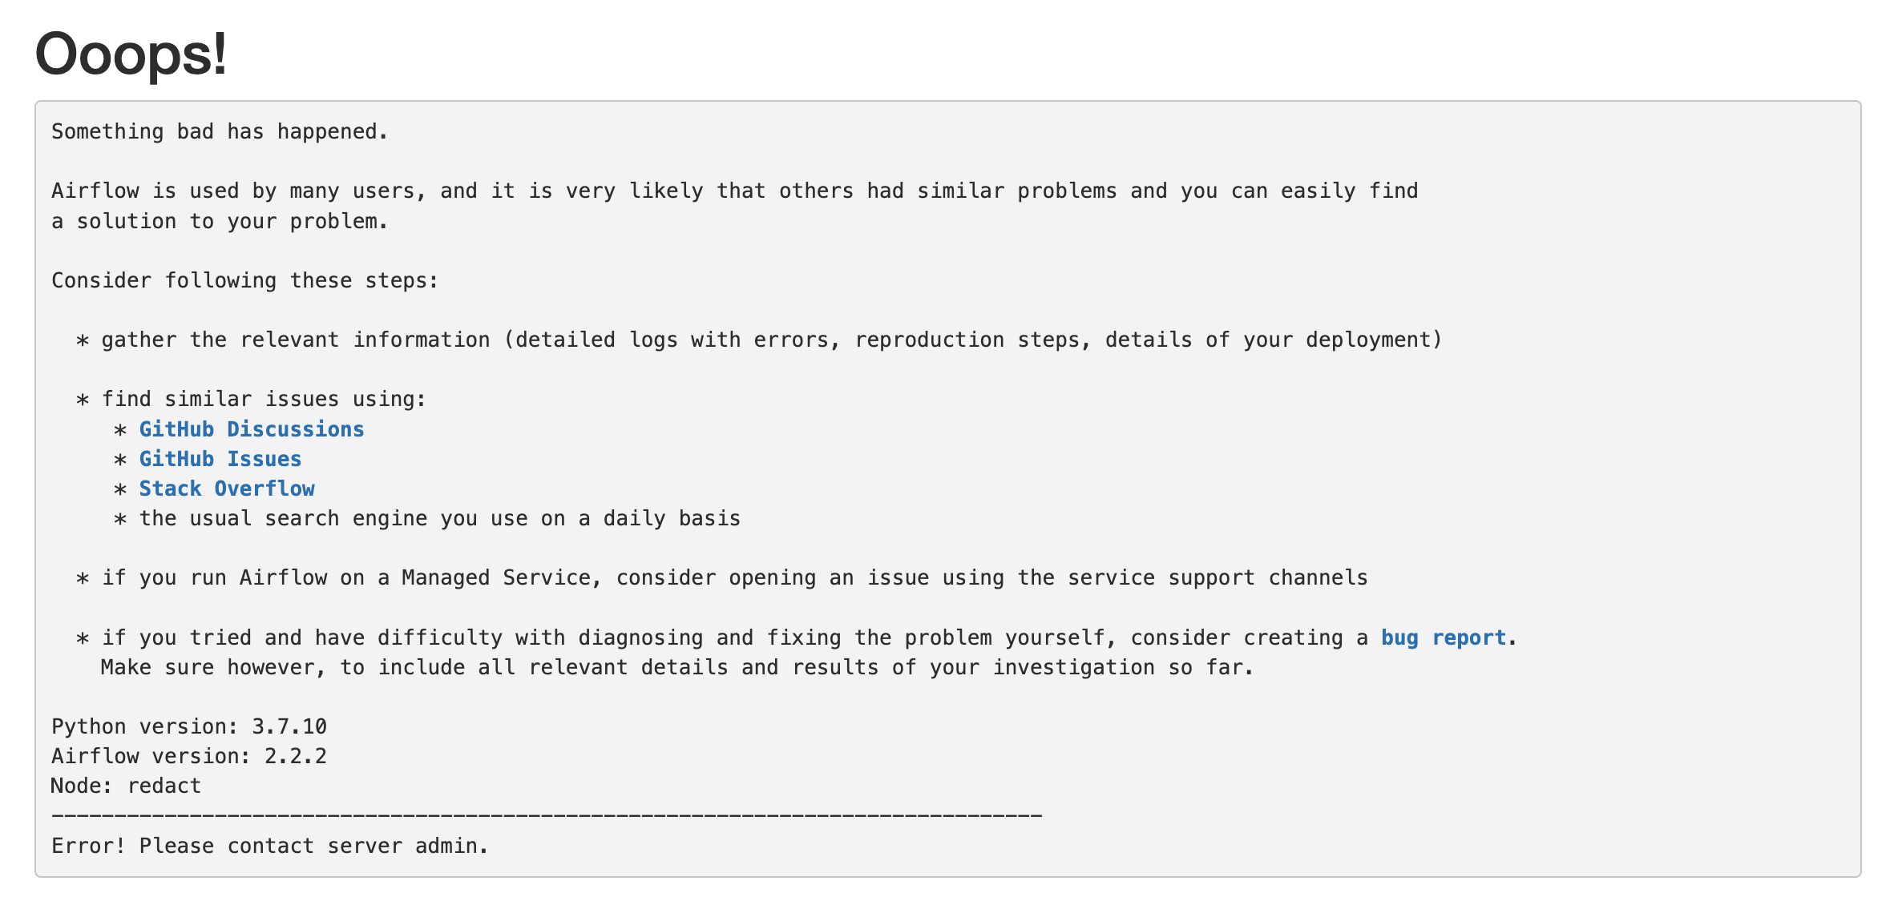Click the 'gather the relevant information' bullet

(759, 340)
